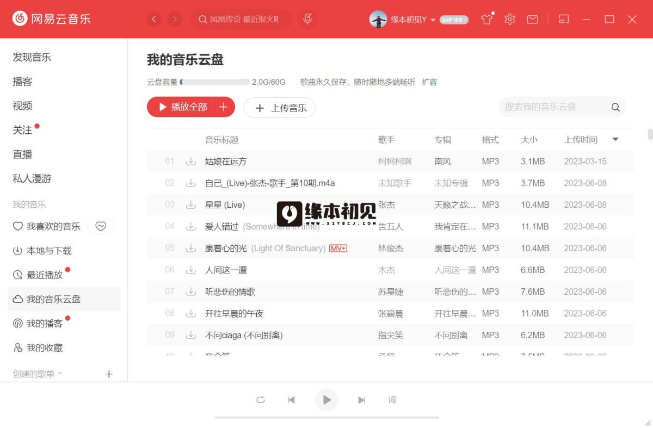Viewport: 653px width, 428px height.
Task: Skip to previous track
Action: click(291, 400)
